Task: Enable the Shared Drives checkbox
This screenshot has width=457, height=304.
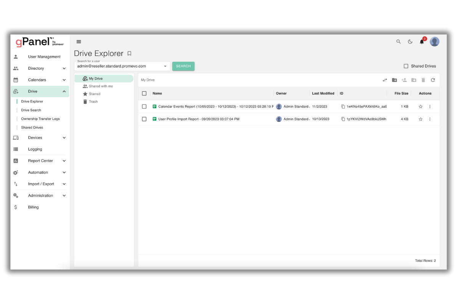Action: 406,66
